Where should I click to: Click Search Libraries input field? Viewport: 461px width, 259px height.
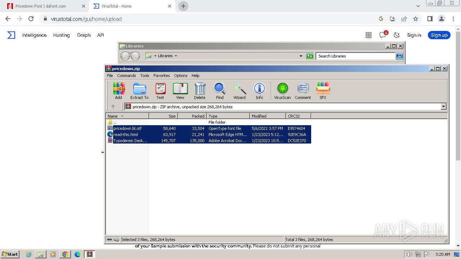[355, 56]
